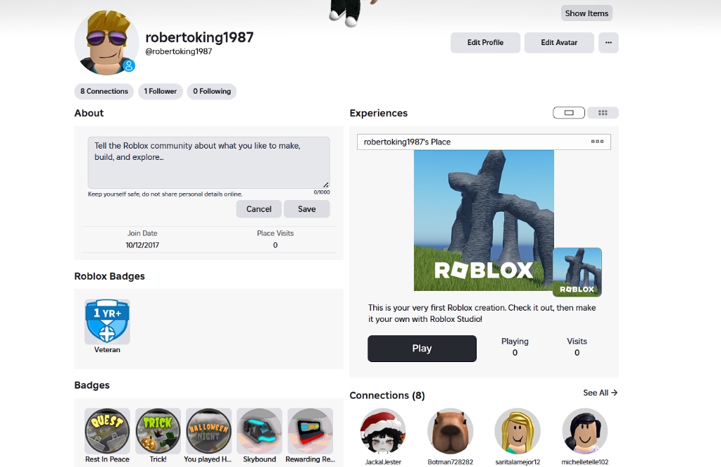Open the 1 Follower list
Image resolution: width=721 pixels, height=467 pixels.
tap(160, 91)
